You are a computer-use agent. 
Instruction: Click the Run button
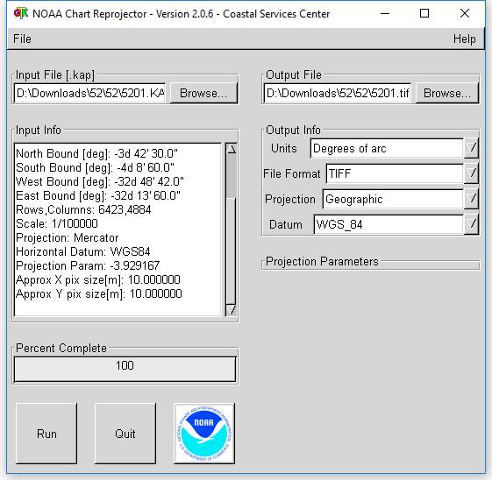click(46, 434)
